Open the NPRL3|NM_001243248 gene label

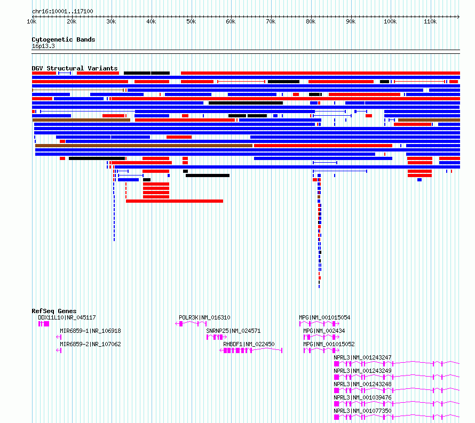[362, 384]
